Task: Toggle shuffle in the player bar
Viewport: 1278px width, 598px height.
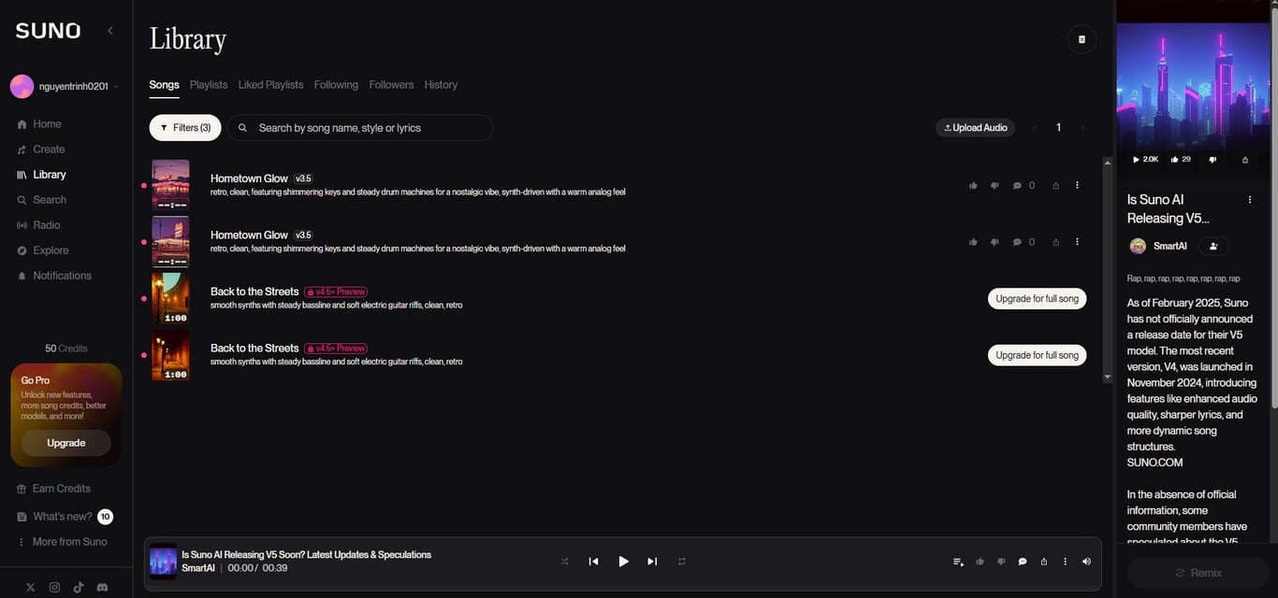Action: (x=564, y=562)
